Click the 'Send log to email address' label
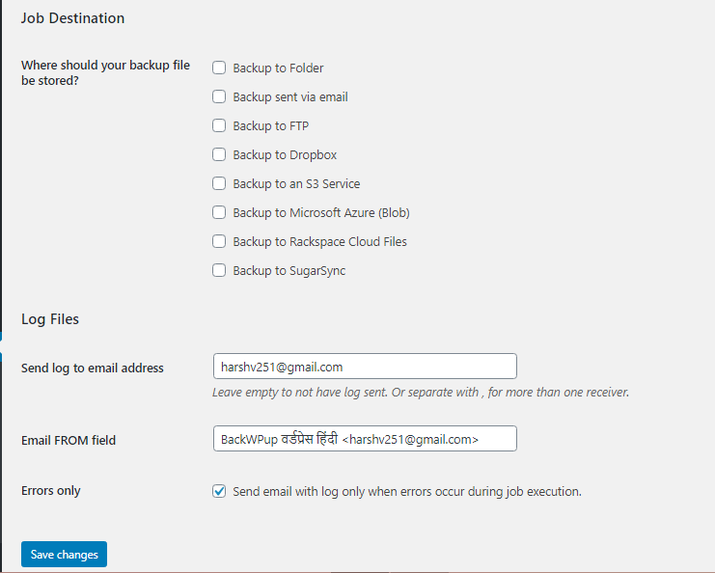715x573 pixels. (93, 368)
